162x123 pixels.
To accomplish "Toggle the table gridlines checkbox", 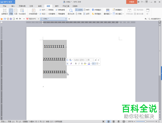I will (57, 10).
